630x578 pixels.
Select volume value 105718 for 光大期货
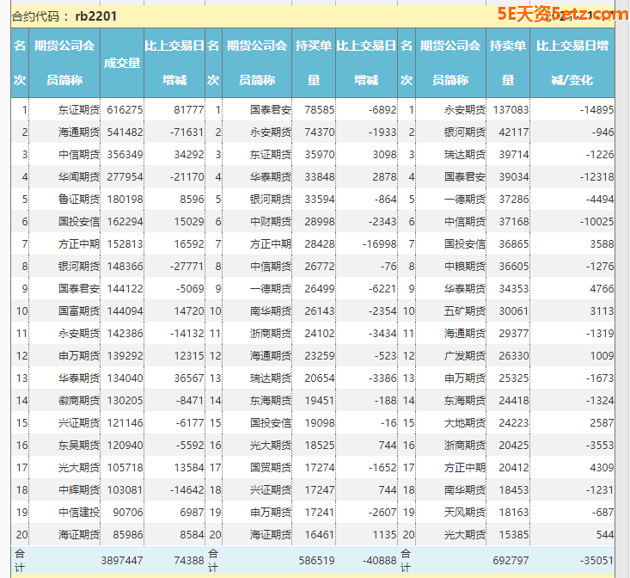pyautogui.click(x=125, y=468)
